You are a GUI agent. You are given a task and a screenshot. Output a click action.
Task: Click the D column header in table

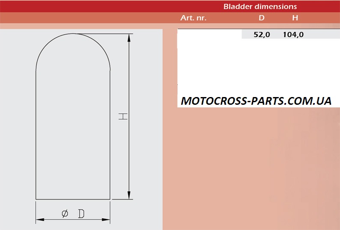[262, 18]
